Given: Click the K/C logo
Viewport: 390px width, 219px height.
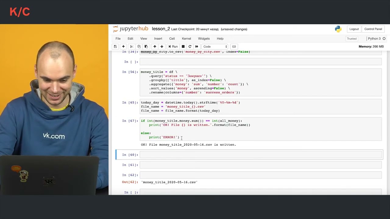Looking at the screenshot, I should (19, 12).
